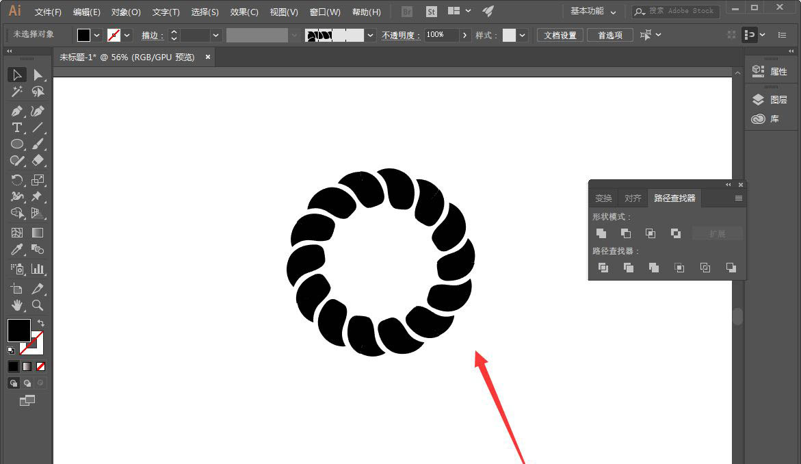Select the Eyedropper tool
Image resolution: width=801 pixels, height=464 pixels.
coord(17,250)
